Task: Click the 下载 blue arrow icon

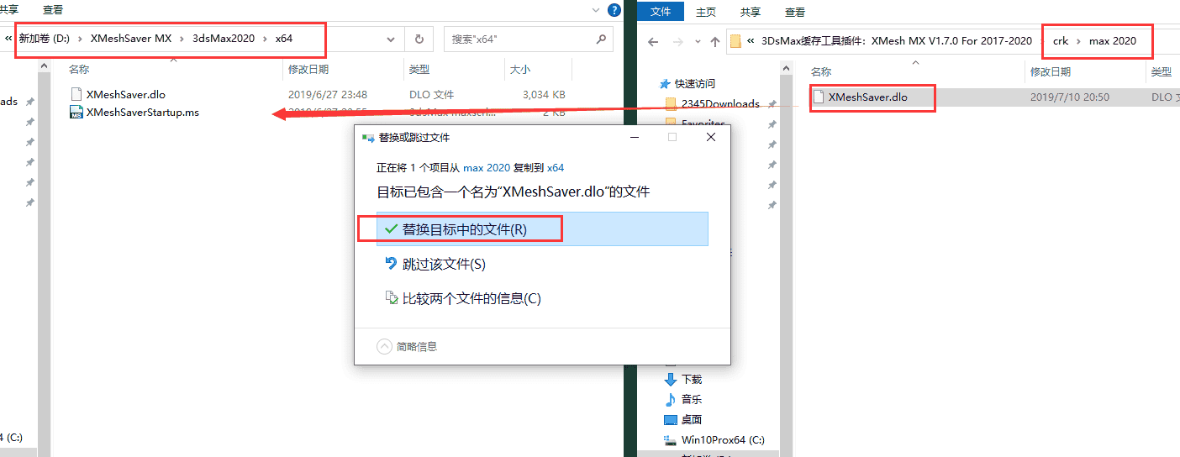Action: [x=671, y=379]
